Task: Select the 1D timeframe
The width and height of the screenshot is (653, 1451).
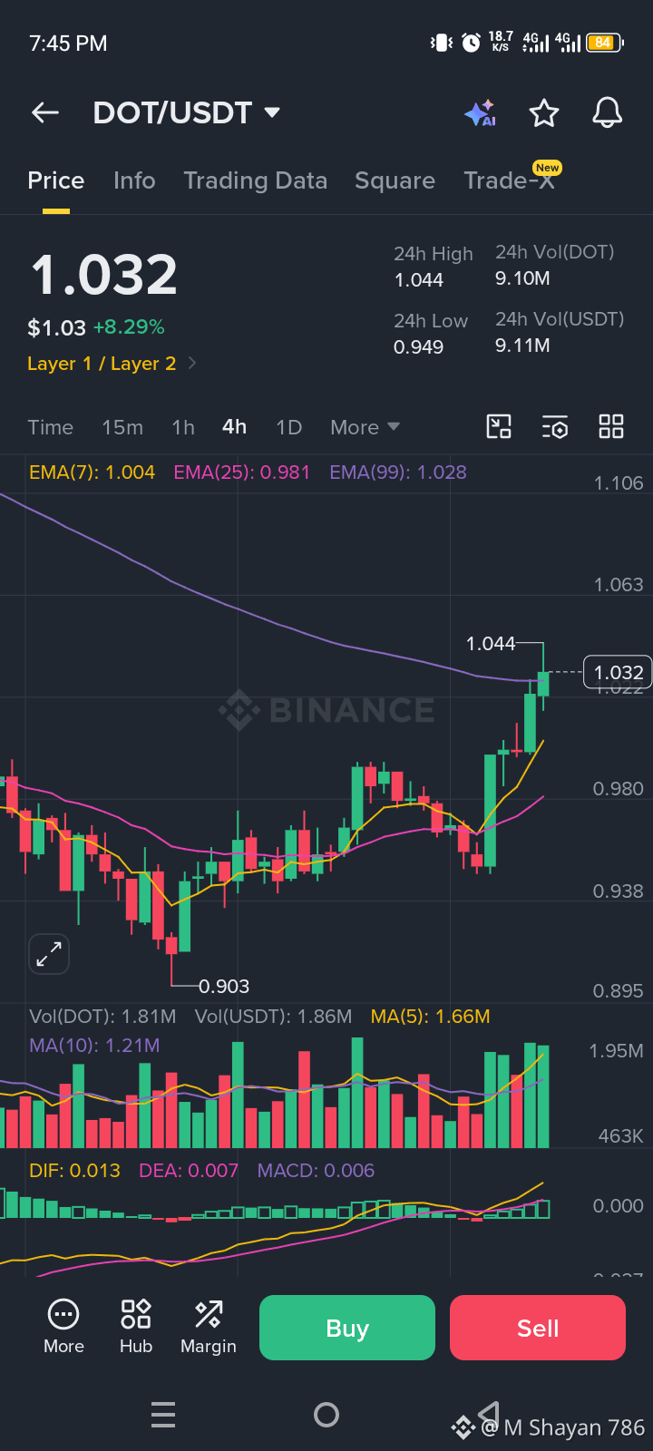Action: 288,427
